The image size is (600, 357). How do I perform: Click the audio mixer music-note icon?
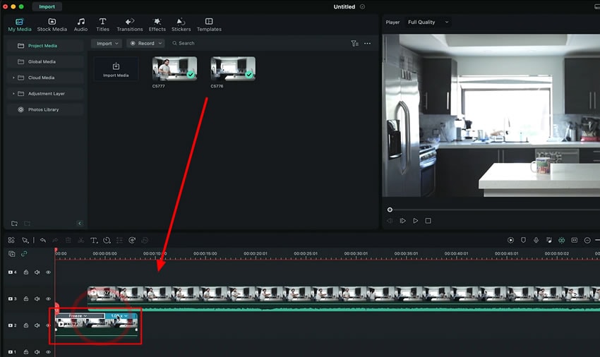click(548, 241)
